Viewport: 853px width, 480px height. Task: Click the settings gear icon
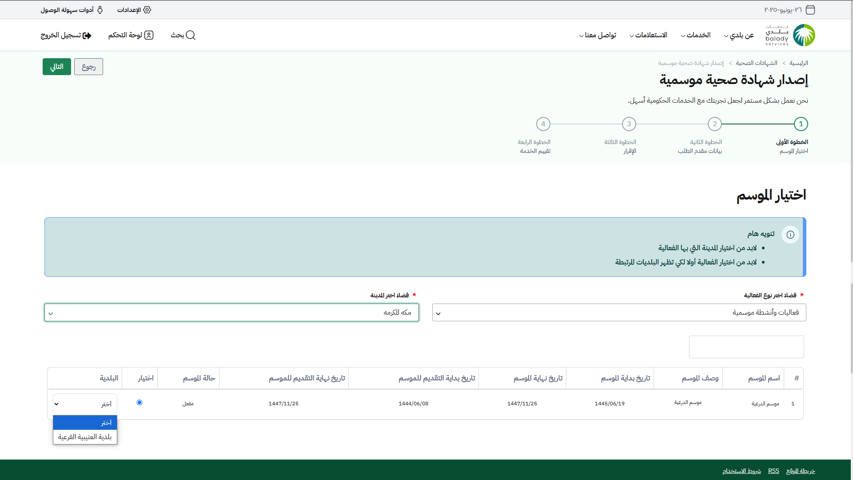147,10
